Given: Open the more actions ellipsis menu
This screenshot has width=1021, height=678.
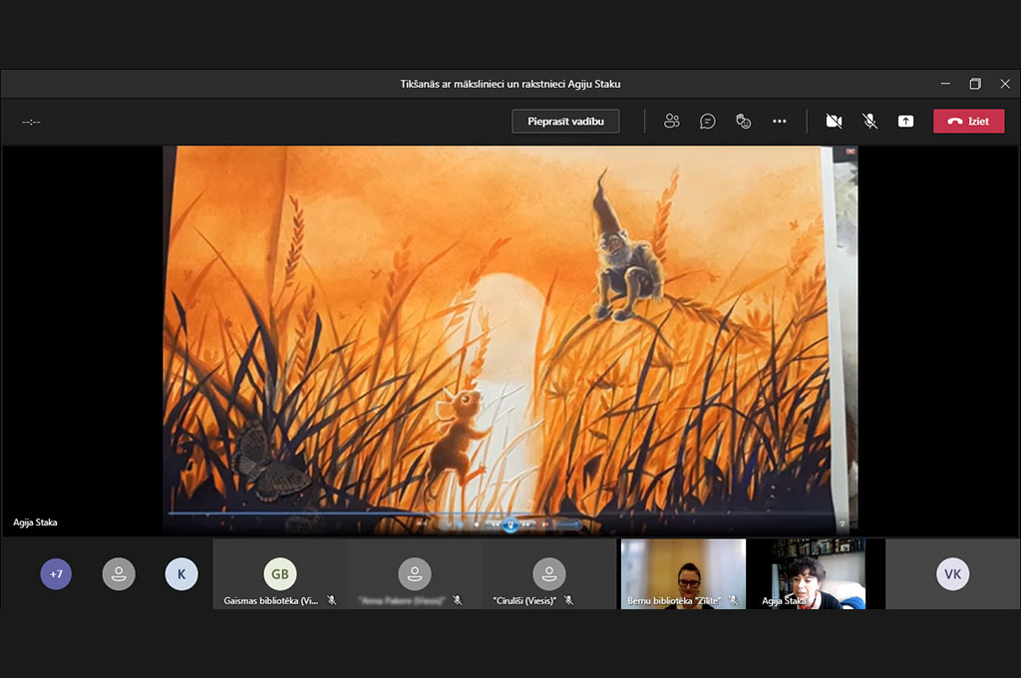Looking at the screenshot, I should (779, 121).
